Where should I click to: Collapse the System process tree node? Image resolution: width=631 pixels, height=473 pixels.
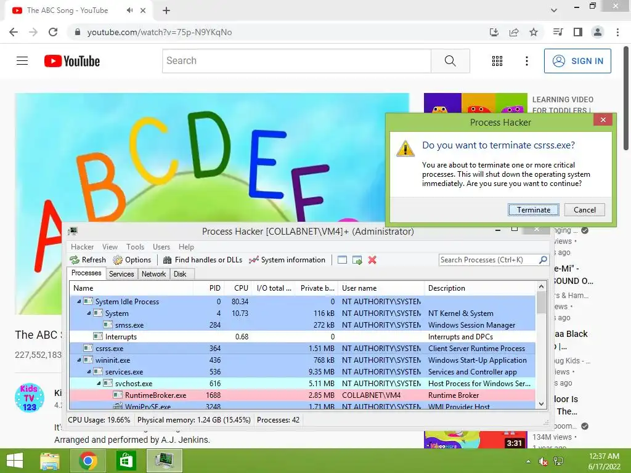click(x=89, y=313)
